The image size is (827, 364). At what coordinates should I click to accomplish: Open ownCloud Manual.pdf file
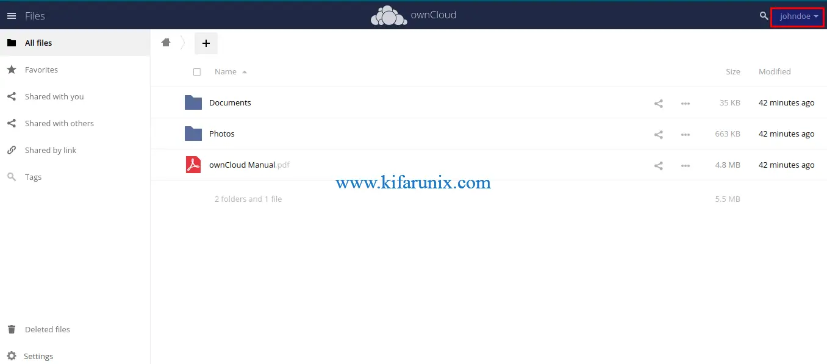(x=249, y=165)
